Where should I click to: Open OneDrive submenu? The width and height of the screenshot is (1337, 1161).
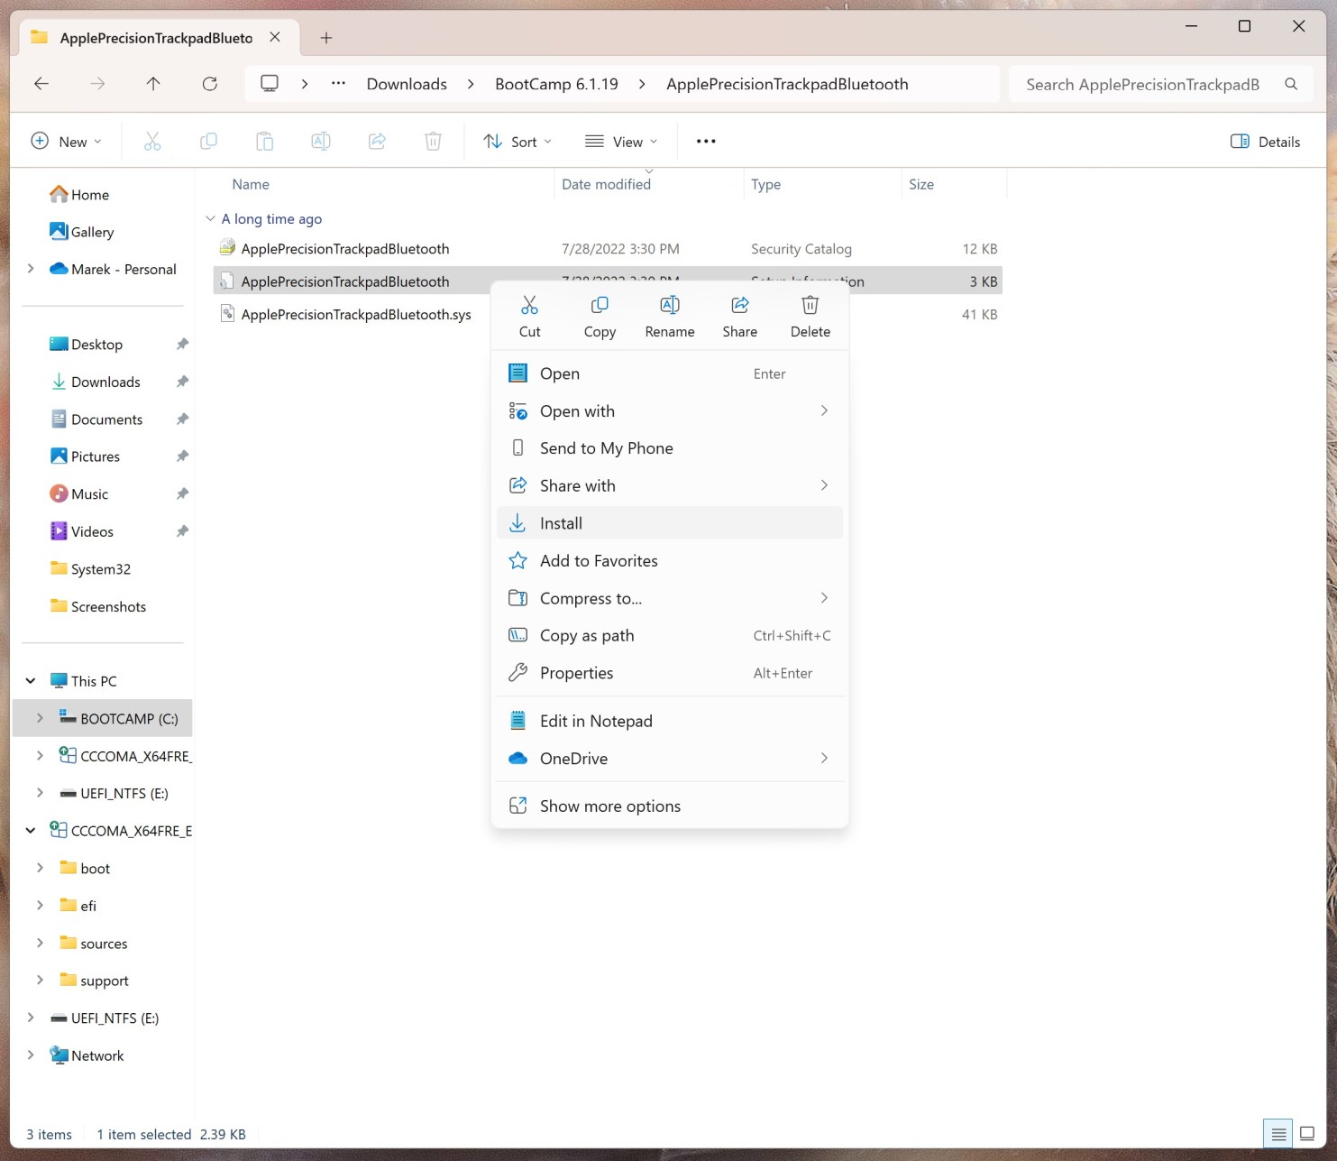tap(670, 759)
